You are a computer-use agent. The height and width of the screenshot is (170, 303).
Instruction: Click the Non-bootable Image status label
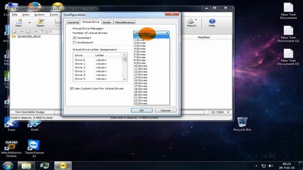(x=30, y=112)
